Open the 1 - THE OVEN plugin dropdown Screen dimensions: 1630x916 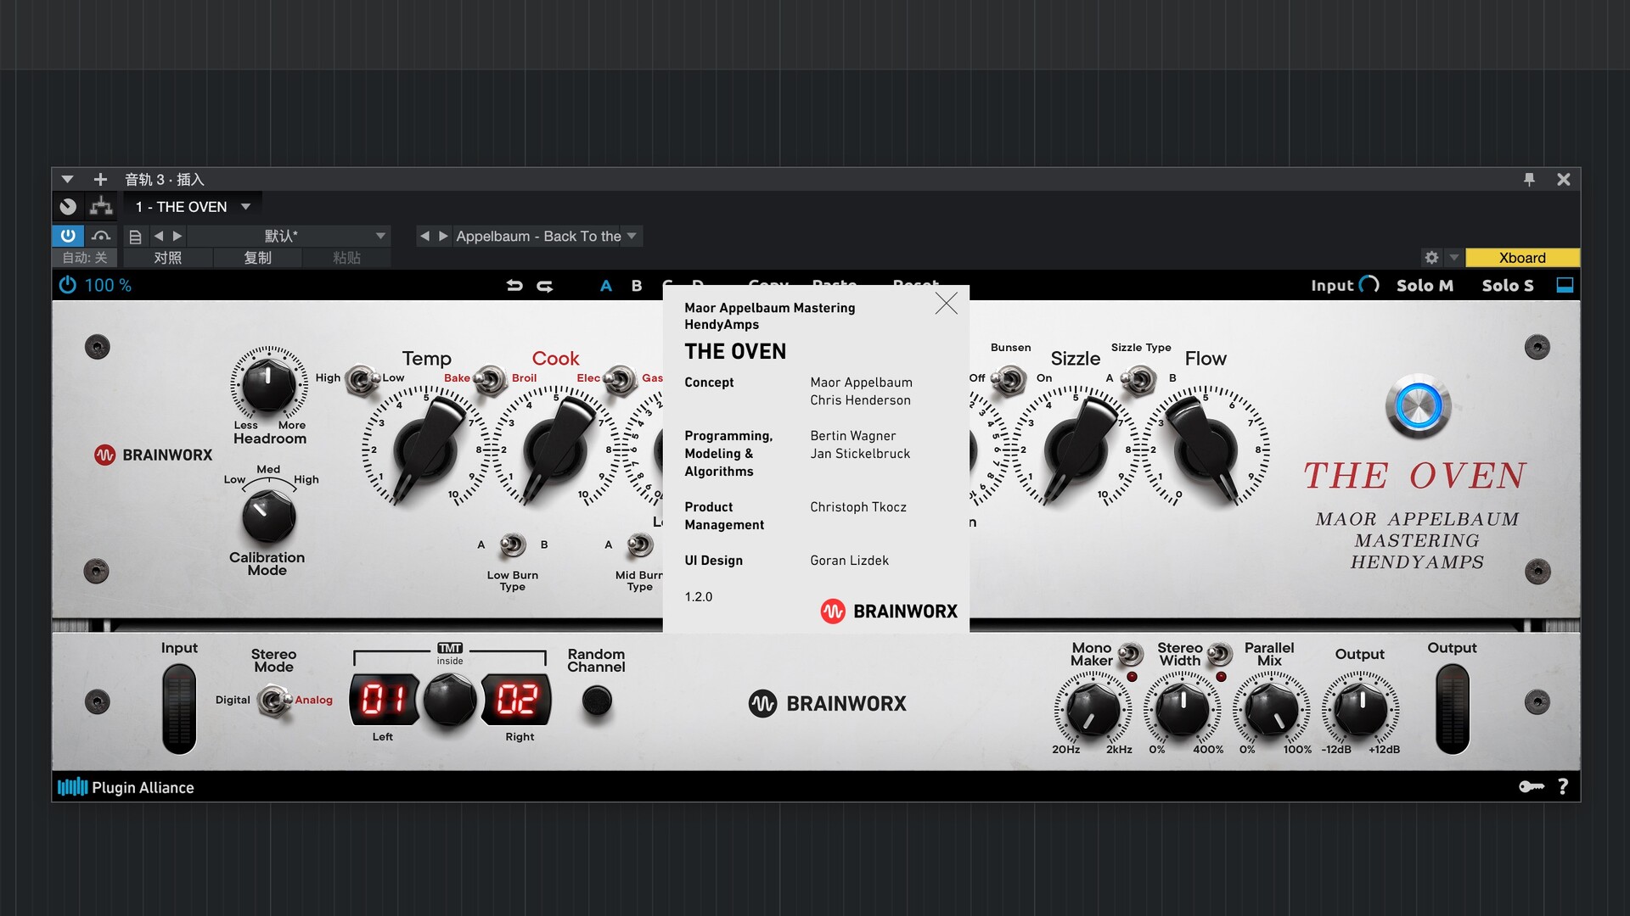click(194, 207)
